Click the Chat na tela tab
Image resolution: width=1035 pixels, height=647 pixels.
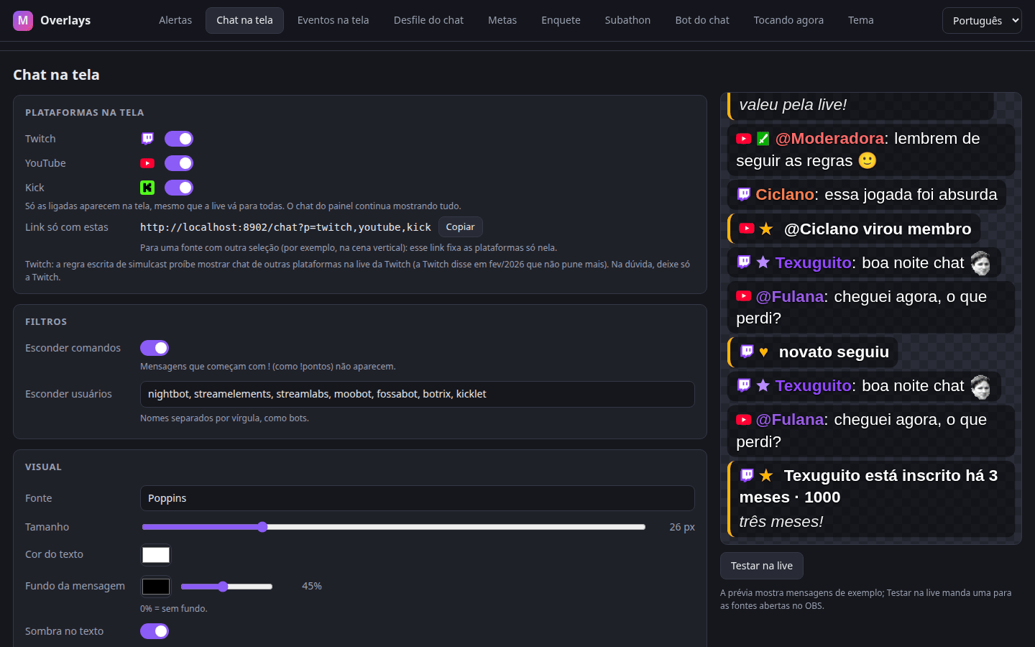pyautogui.click(x=244, y=20)
